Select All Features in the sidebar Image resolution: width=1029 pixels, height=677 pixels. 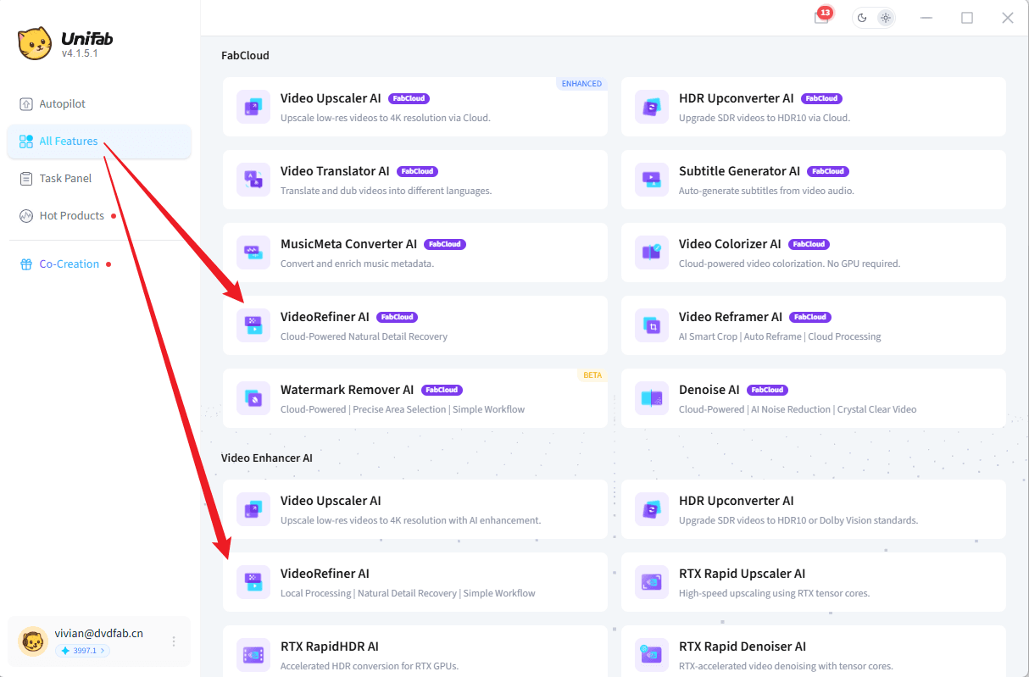tap(98, 142)
